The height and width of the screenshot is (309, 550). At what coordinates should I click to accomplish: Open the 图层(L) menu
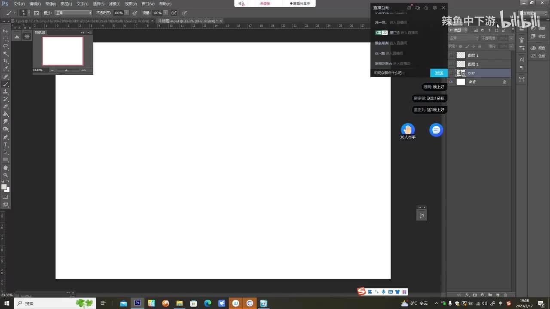[x=66, y=4]
